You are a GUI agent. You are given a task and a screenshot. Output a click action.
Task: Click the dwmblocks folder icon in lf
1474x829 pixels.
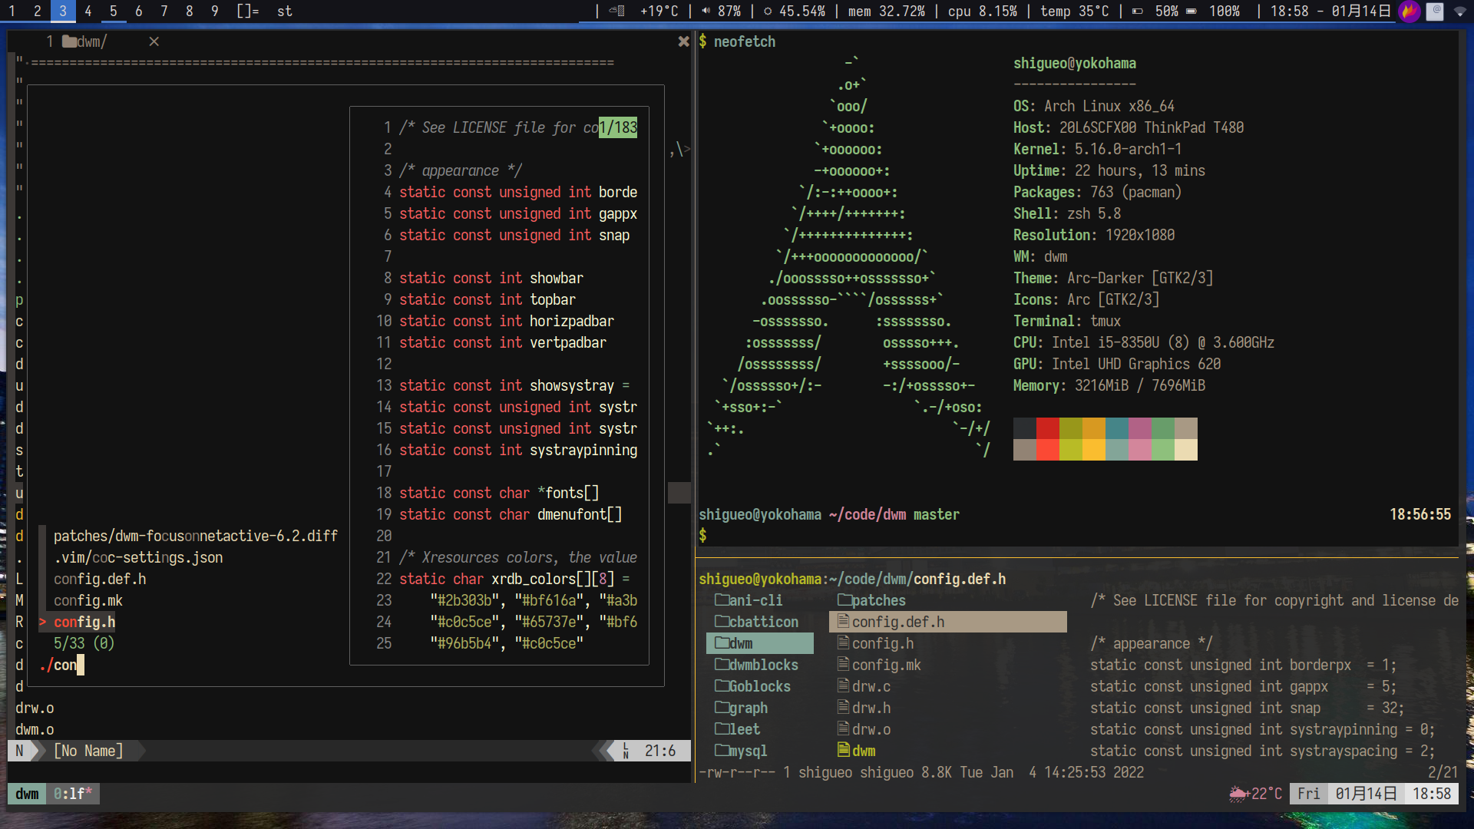click(722, 665)
